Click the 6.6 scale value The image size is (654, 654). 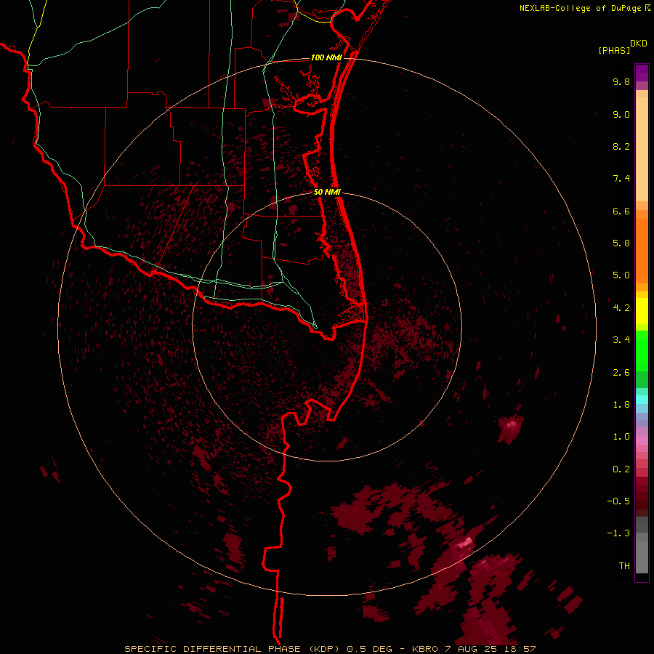621,211
